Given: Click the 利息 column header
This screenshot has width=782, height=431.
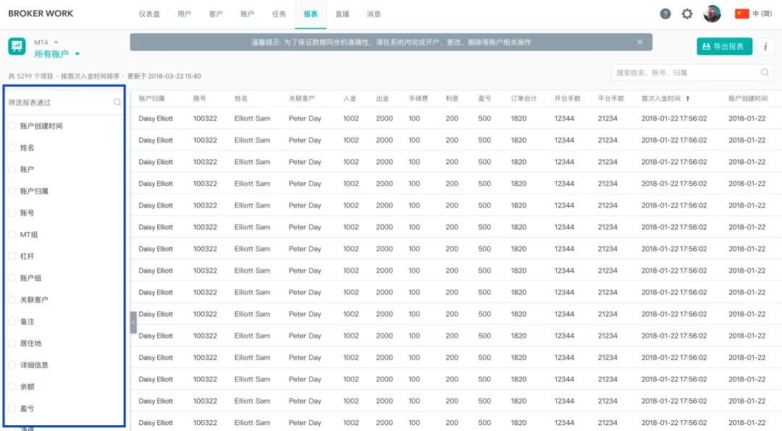Looking at the screenshot, I should pyautogui.click(x=453, y=98).
